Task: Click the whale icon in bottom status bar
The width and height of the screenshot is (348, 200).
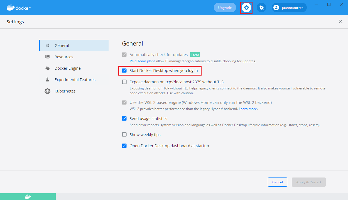Action: tap(28, 197)
